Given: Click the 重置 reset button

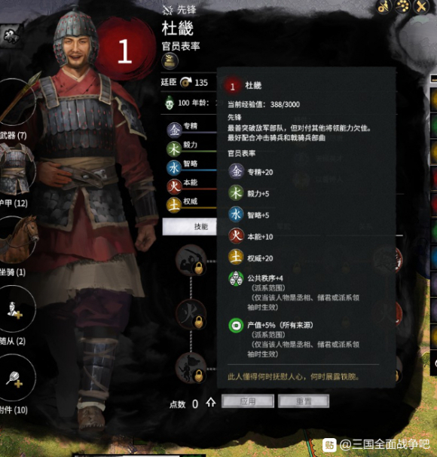Looking at the screenshot, I should click(304, 401).
